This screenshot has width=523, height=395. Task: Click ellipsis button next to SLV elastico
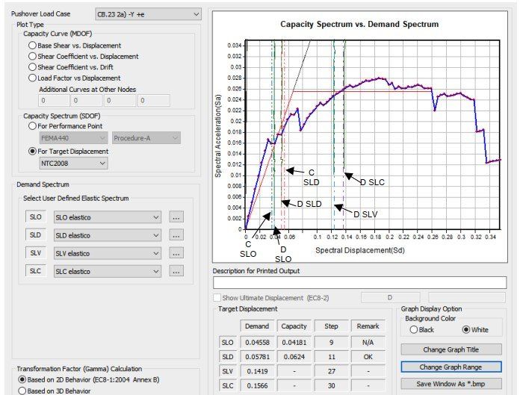click(x=176, y=253)
